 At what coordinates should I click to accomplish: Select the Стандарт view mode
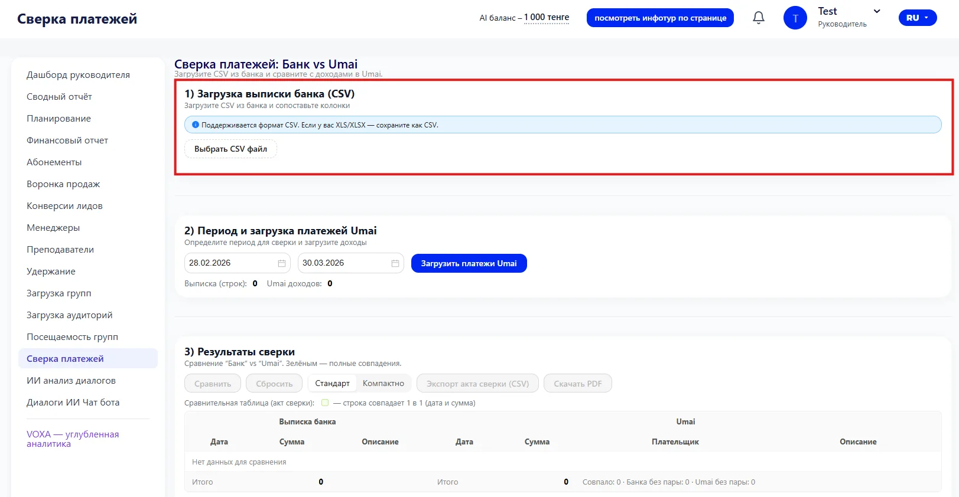332,384
